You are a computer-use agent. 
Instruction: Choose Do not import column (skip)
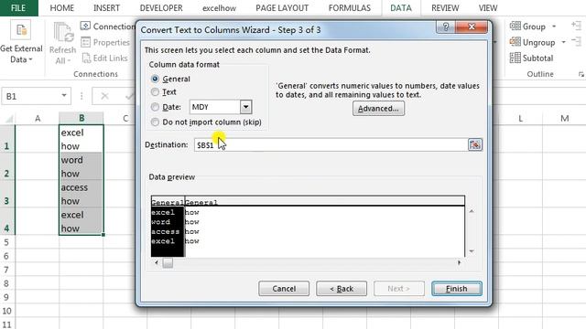coord(155,122)
